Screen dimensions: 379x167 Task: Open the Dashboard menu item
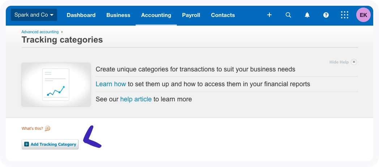(81, 15)
